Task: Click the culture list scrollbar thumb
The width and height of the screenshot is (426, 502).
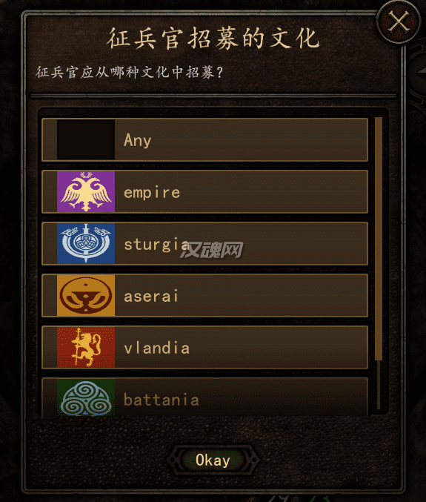Action: (x=379, y=239)
